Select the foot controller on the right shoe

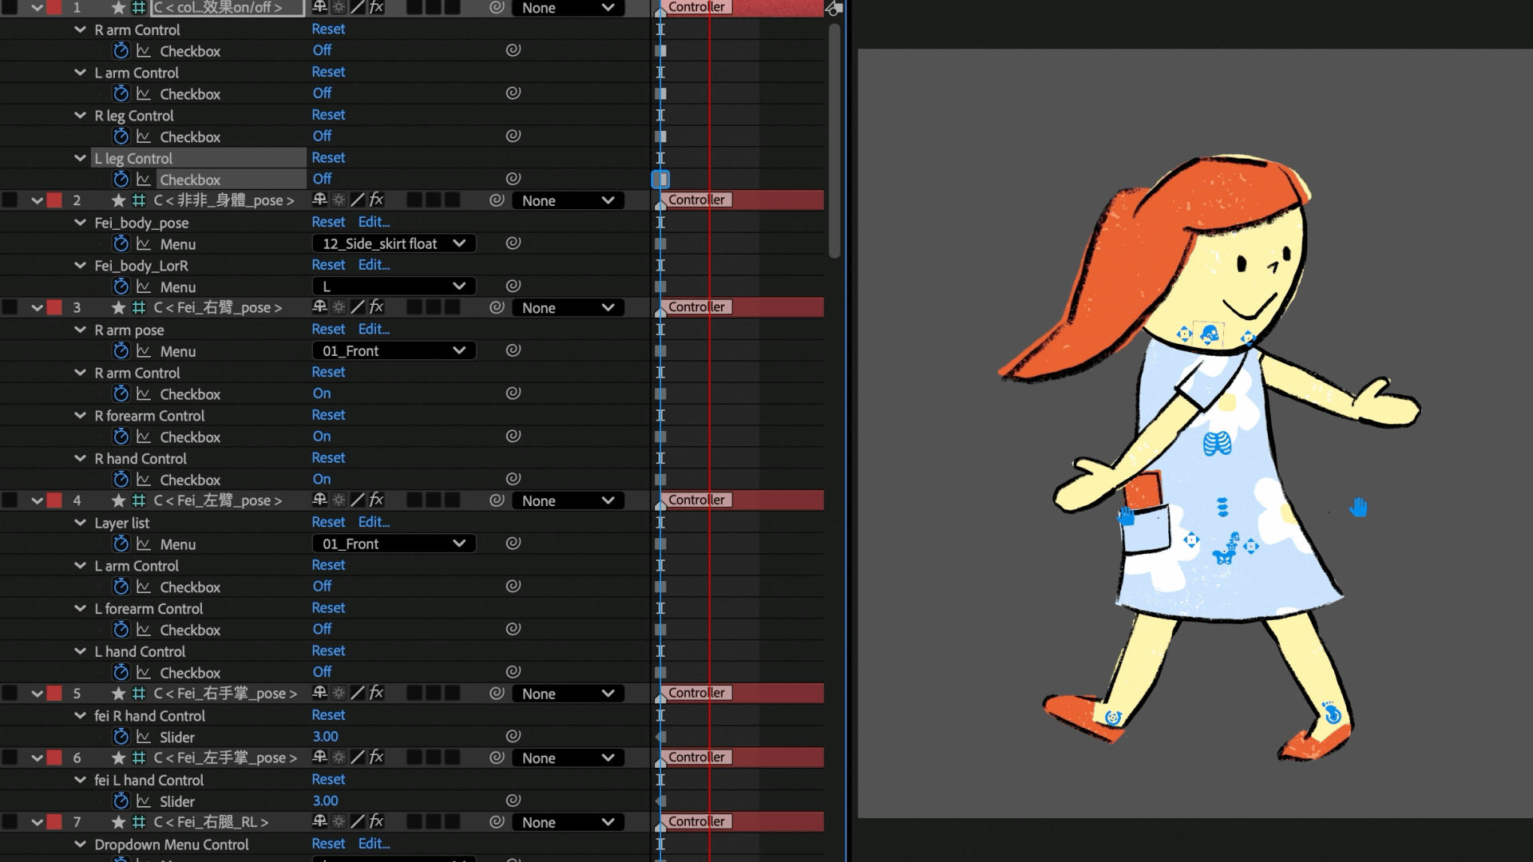click(x=1332, y=713)
